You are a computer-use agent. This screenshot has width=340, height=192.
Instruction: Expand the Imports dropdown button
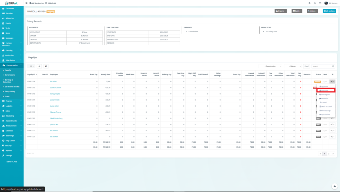coord(281,11)
